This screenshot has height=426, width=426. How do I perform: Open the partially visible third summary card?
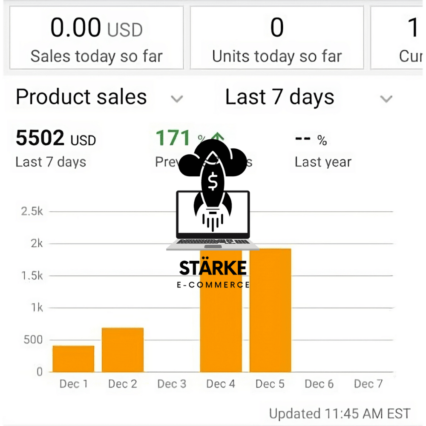click(397, 38)
